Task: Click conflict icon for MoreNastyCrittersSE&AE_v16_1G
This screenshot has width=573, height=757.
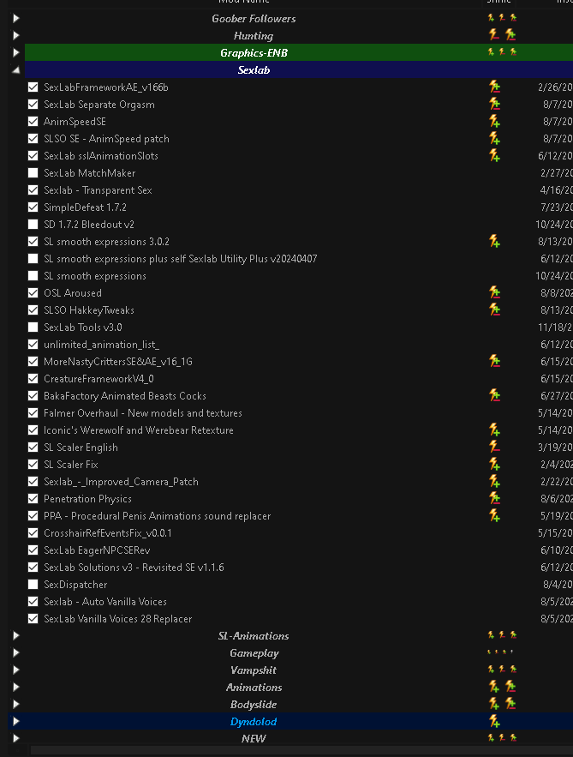Action: tap(494, 361)
